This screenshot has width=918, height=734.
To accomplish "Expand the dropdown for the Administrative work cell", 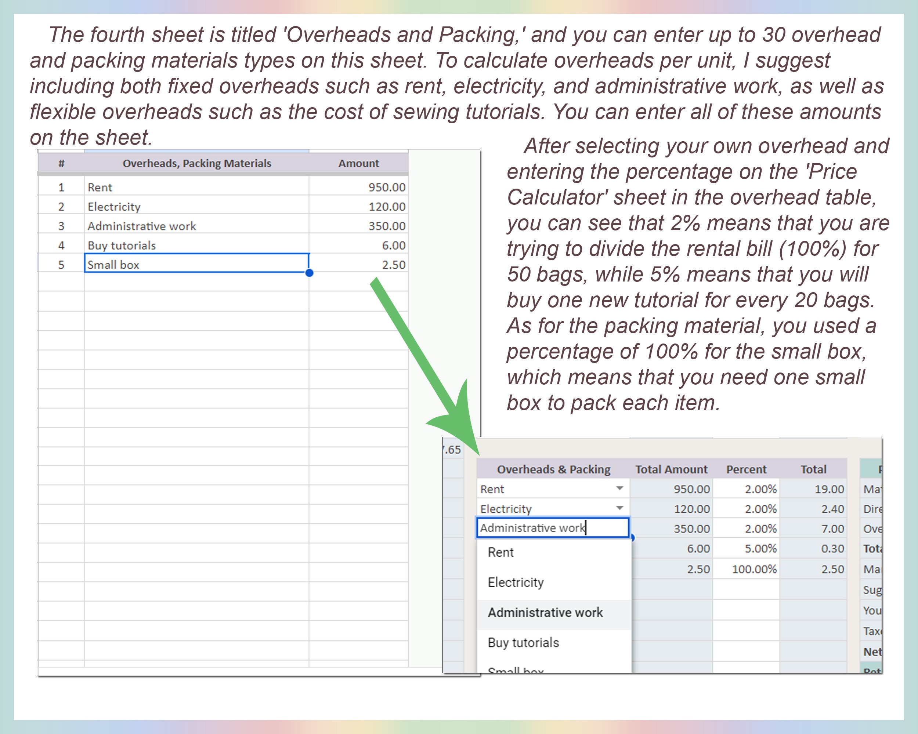I will 622,528.
